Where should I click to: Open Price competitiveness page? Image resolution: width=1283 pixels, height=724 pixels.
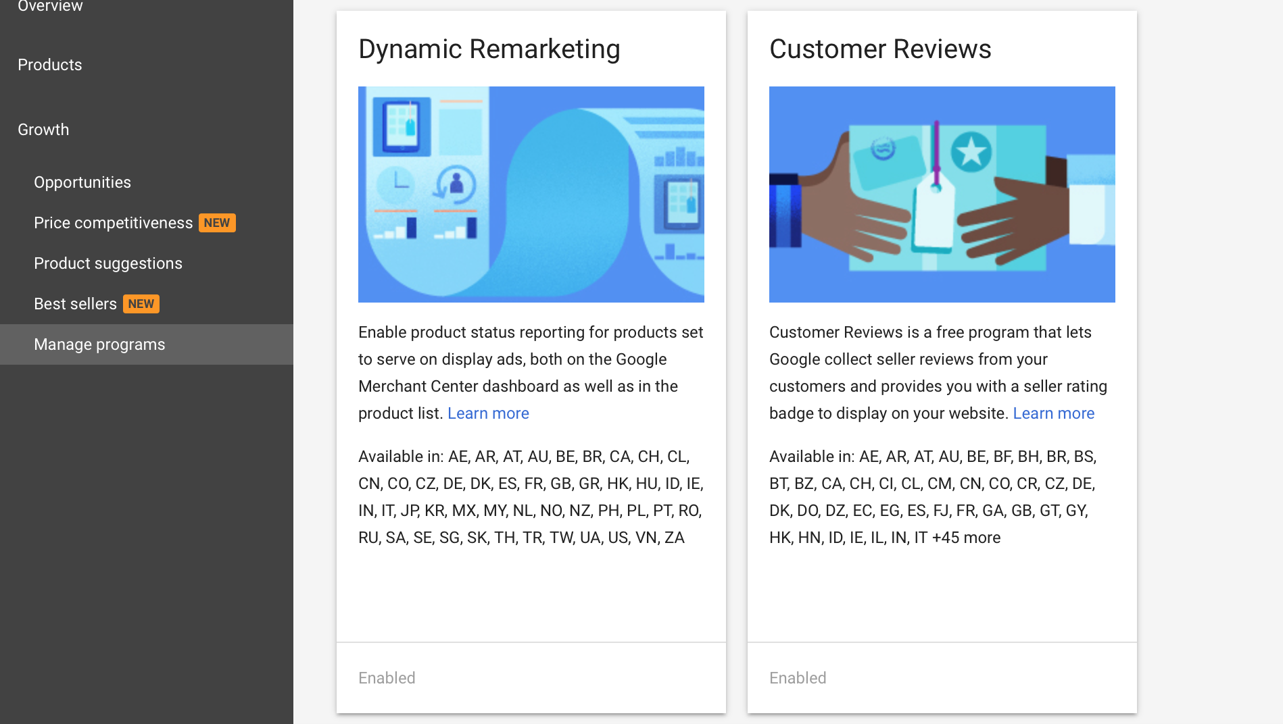(x=114, y=223)
